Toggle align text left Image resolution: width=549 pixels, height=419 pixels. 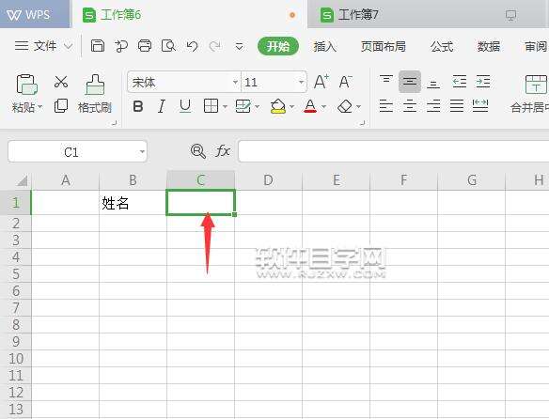point(386,106)
